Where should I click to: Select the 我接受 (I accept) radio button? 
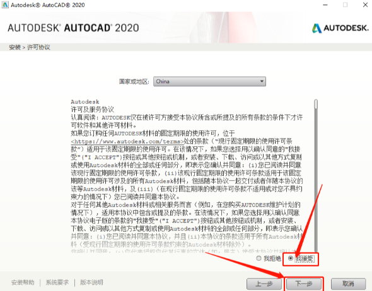tap(291, 258)
